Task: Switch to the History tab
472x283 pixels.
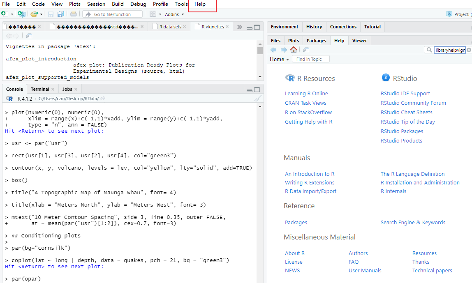Action: click(314, 27)
